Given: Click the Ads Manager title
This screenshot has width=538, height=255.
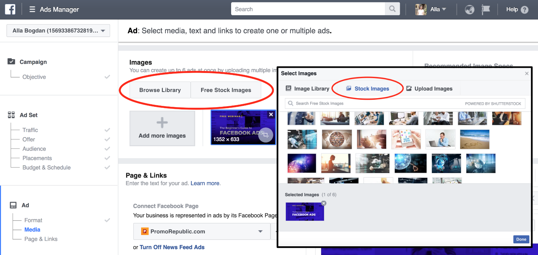Looking at the screenshot, I should coord(59,9).
